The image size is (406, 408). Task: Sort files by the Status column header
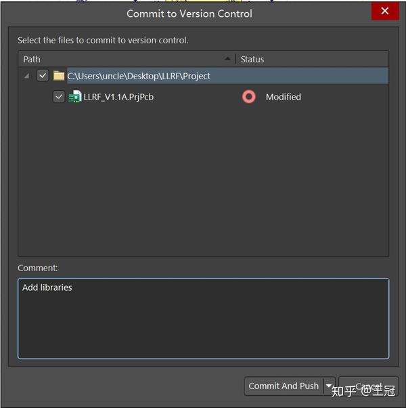pyautogui.click(x=304, y=59)
